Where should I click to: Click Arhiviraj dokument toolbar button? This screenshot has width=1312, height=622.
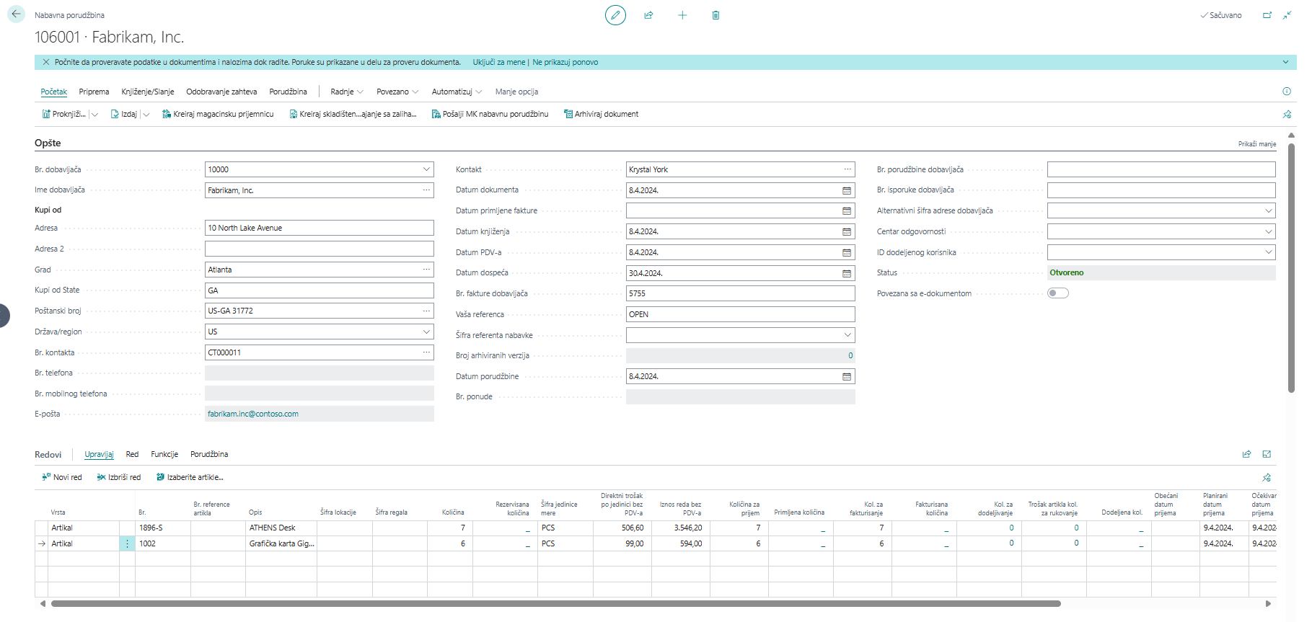[601, 114]
